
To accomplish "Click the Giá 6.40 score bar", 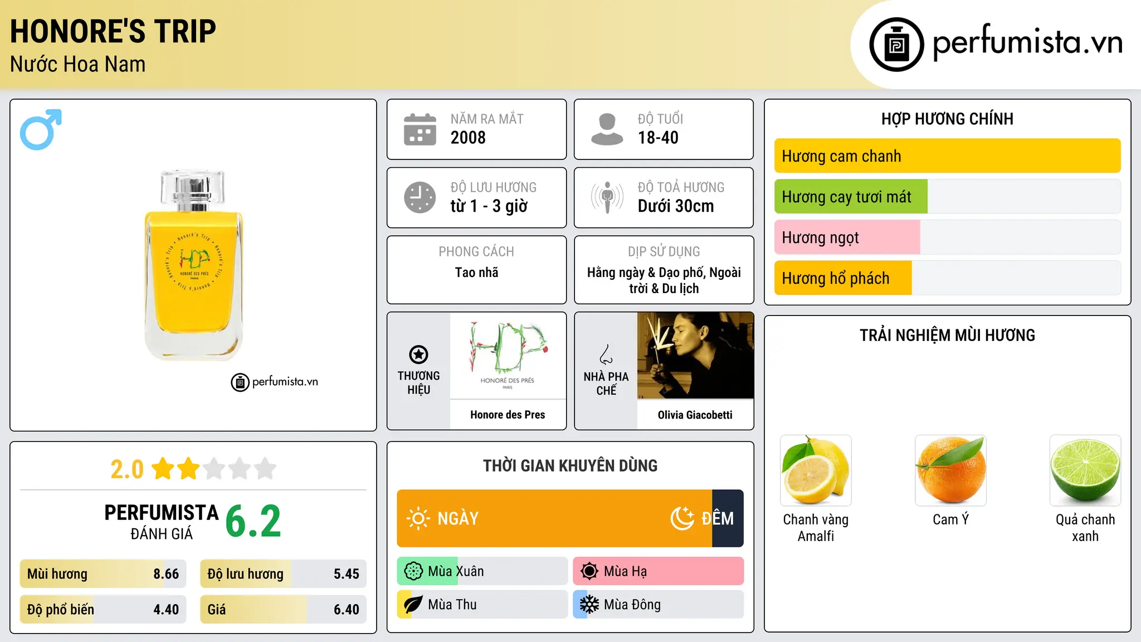I will 283,610.
